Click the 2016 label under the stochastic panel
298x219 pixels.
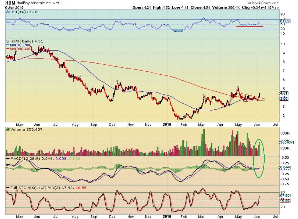167,217
